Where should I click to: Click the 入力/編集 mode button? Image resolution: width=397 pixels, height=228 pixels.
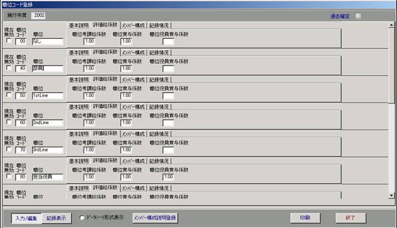[x=26, y=218]
